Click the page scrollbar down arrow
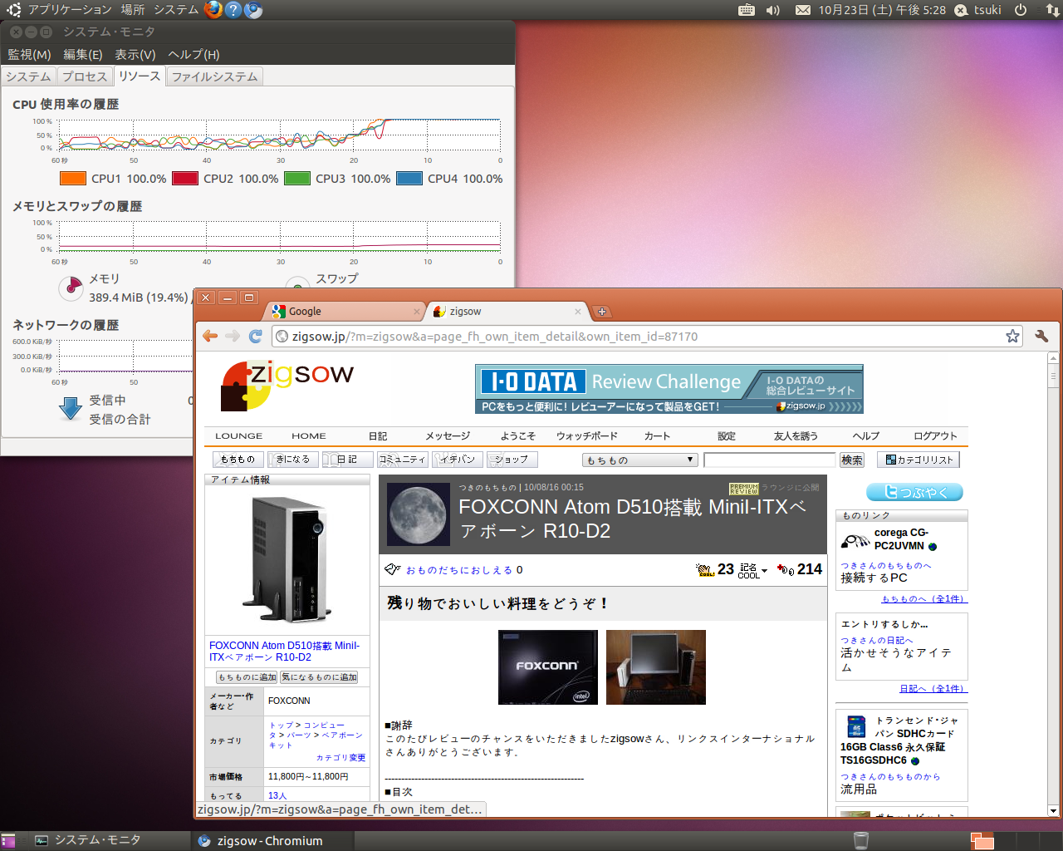The width and height of the screenshot is (1063, 851). click(x=1053, y=810)
